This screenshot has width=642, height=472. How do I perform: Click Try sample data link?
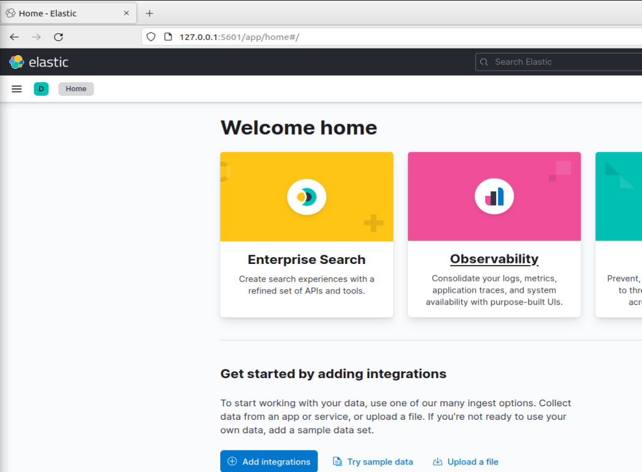pos(373,462)
